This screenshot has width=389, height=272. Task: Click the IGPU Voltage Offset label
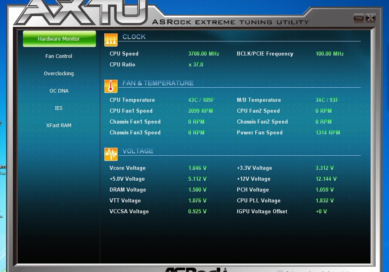click(262, 212)
